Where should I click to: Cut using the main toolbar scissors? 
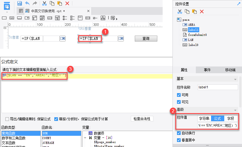[44, 3]
